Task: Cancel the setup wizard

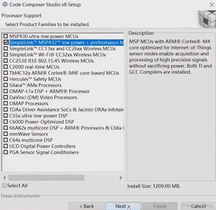Action: tap(198, 206)
